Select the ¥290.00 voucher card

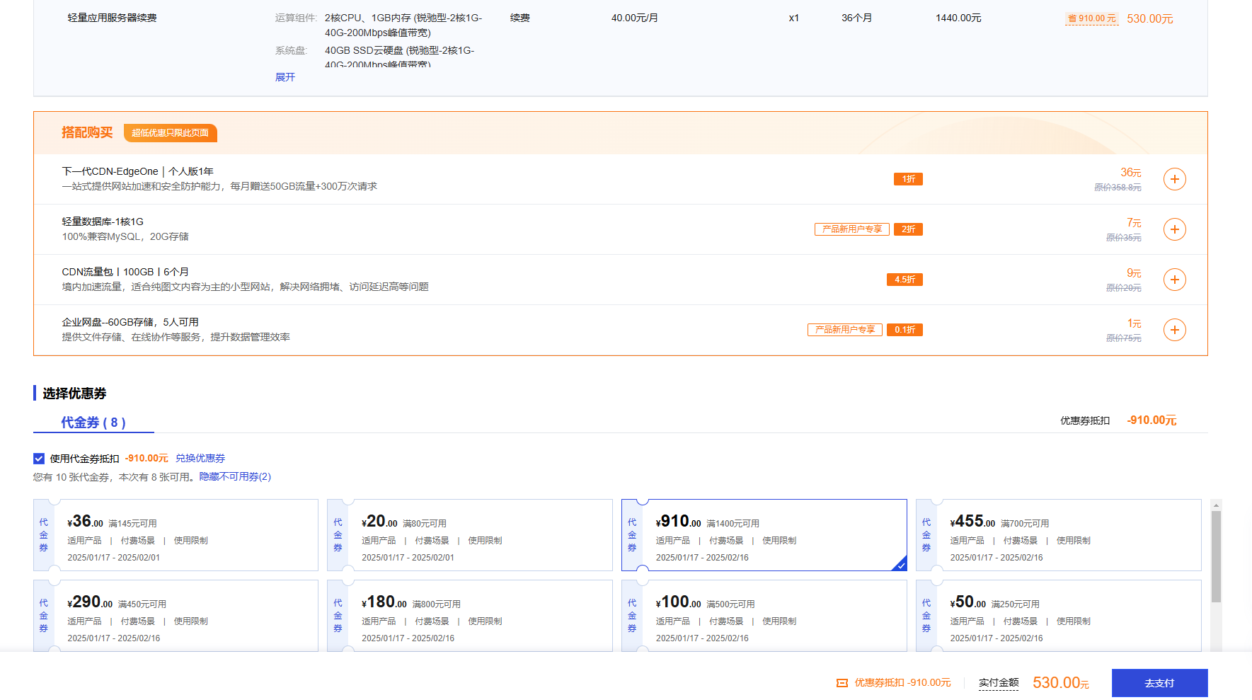point(176,615)
